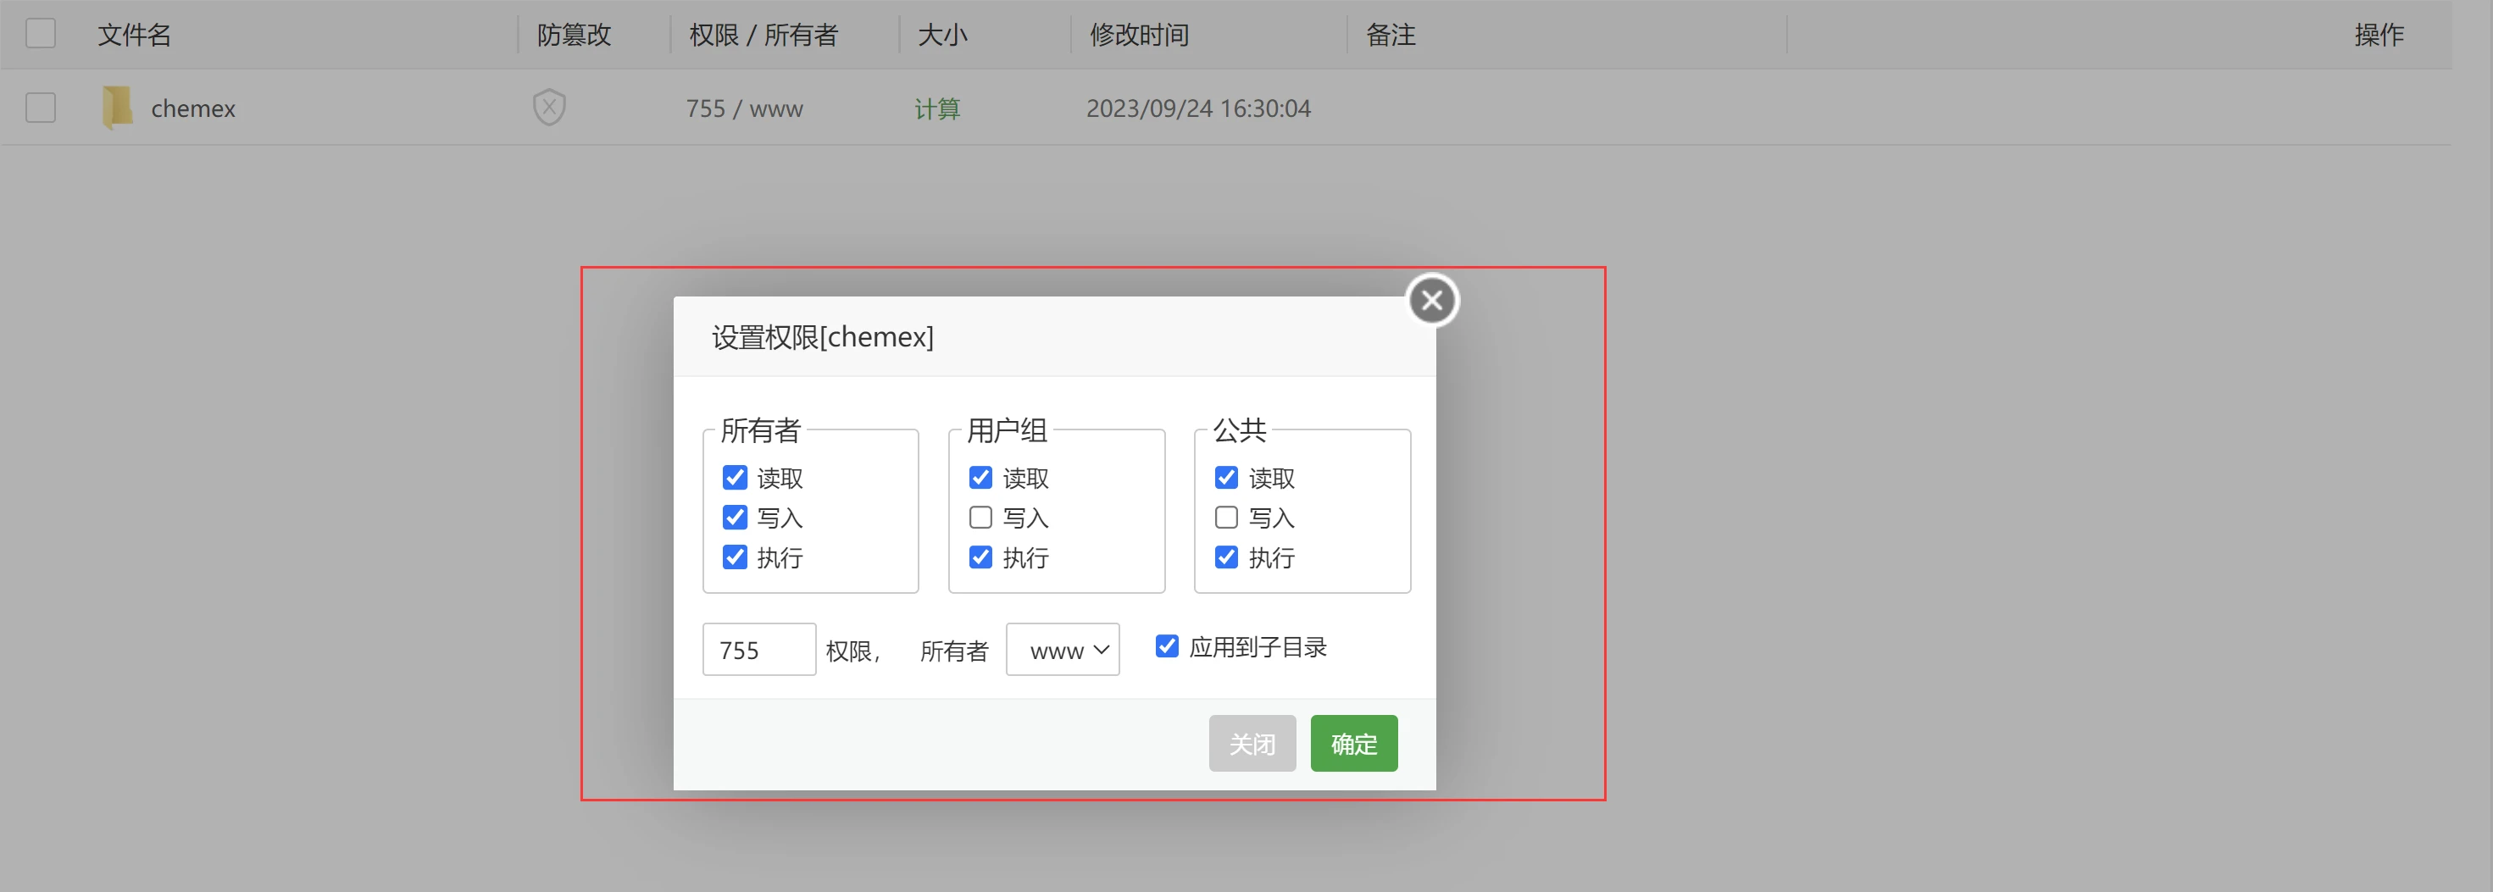Screen dimensions: 2493x892
Task: Click the 防篡改 column header
Action: tap(574, 35)
